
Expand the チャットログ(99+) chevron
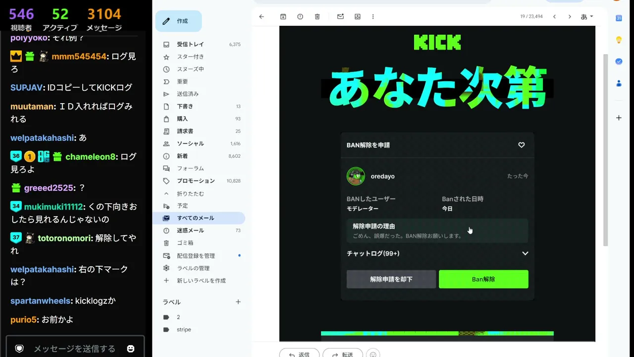point(525,253)
